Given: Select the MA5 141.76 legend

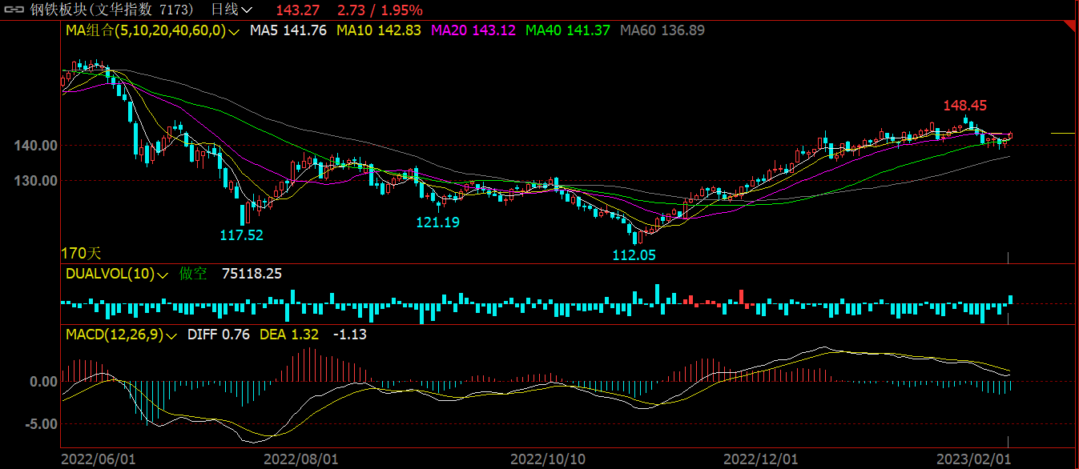Looking at the screenshot, I should (x=288, y=30).
